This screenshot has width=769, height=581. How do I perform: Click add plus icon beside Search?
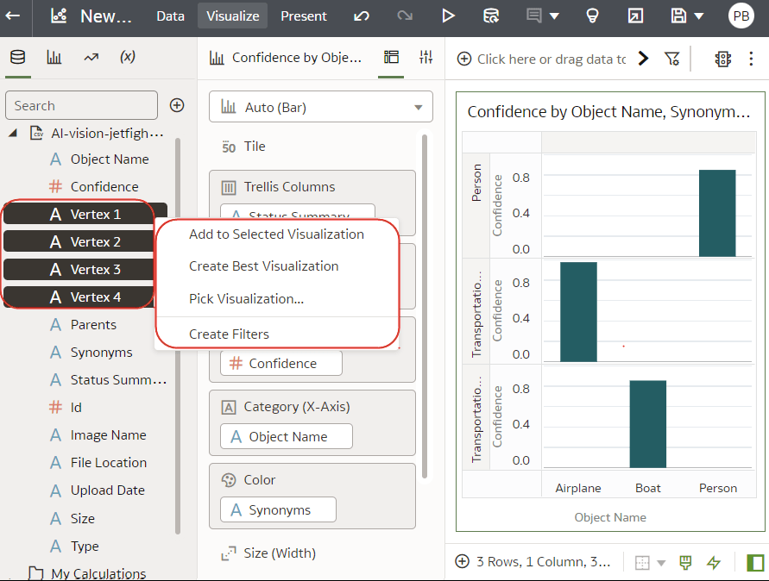tap(177, 105)
